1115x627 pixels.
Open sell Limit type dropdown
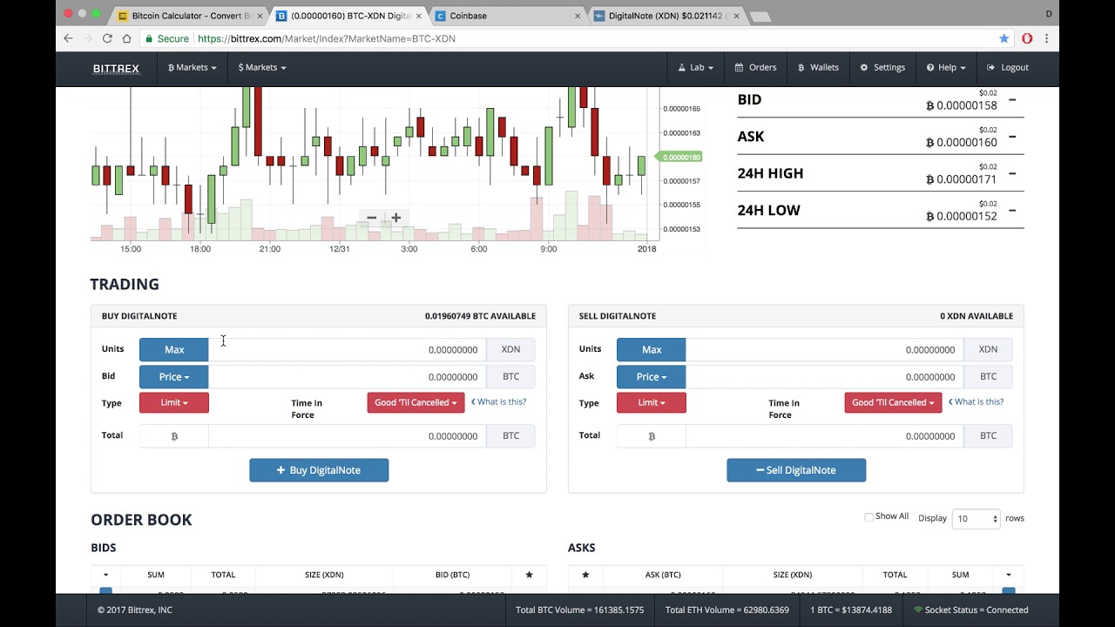tap(652, 403)
